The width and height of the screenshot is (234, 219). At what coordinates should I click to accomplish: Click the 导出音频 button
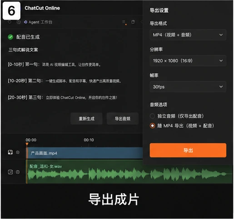point(123,119)
